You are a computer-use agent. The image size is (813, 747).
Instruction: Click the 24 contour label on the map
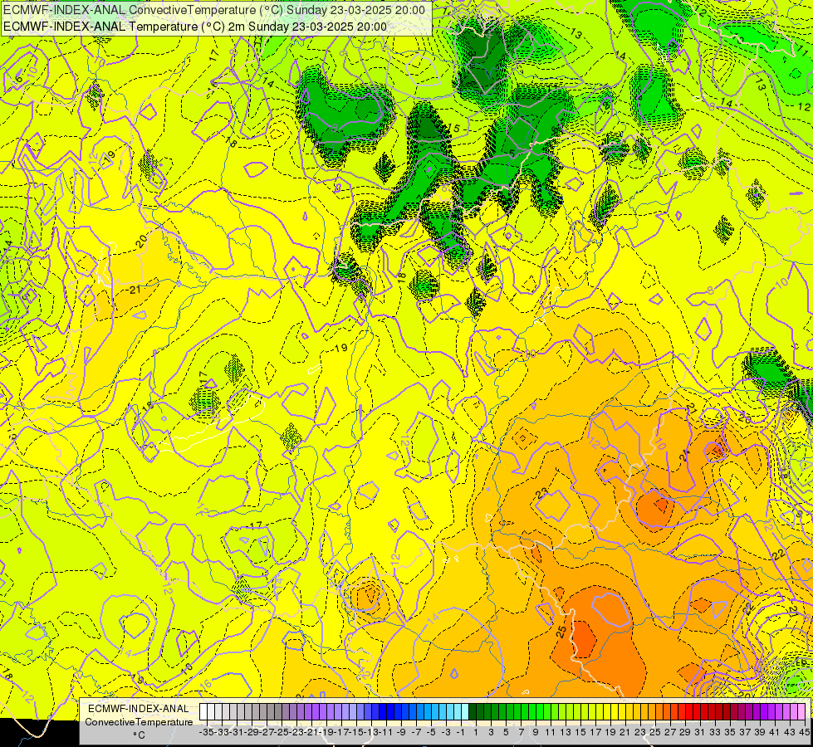[x=685, y=455]
